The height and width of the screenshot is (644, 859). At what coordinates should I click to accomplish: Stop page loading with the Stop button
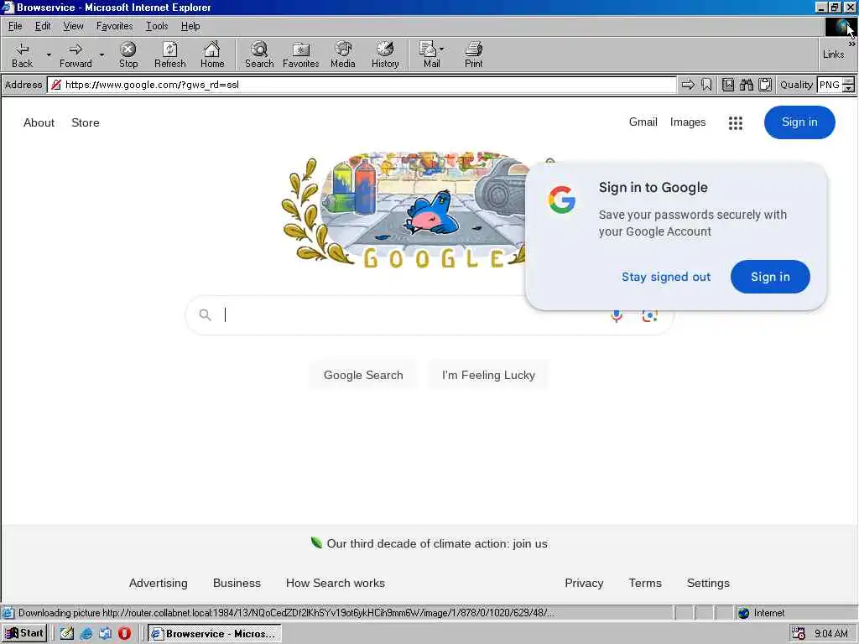point(128,55)
